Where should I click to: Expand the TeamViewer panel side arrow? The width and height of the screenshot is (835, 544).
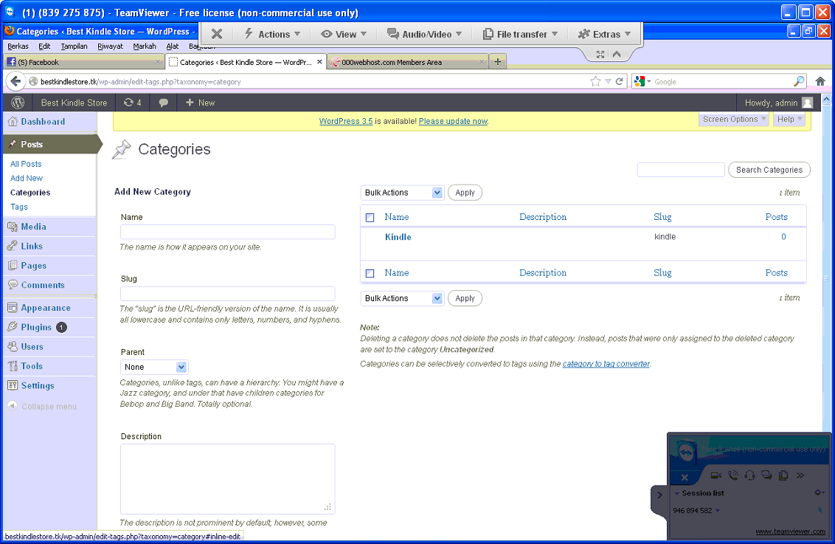tap(659, 495)
